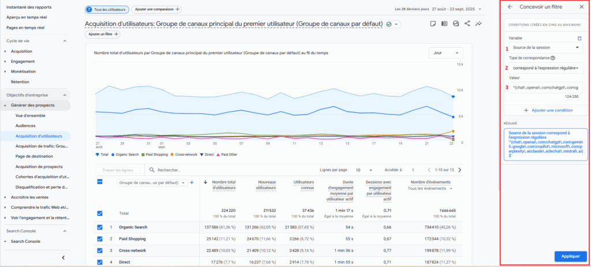This screenshot has width=591, height=267.
Task: Click the compare columns icon
Action: (444, 24)
